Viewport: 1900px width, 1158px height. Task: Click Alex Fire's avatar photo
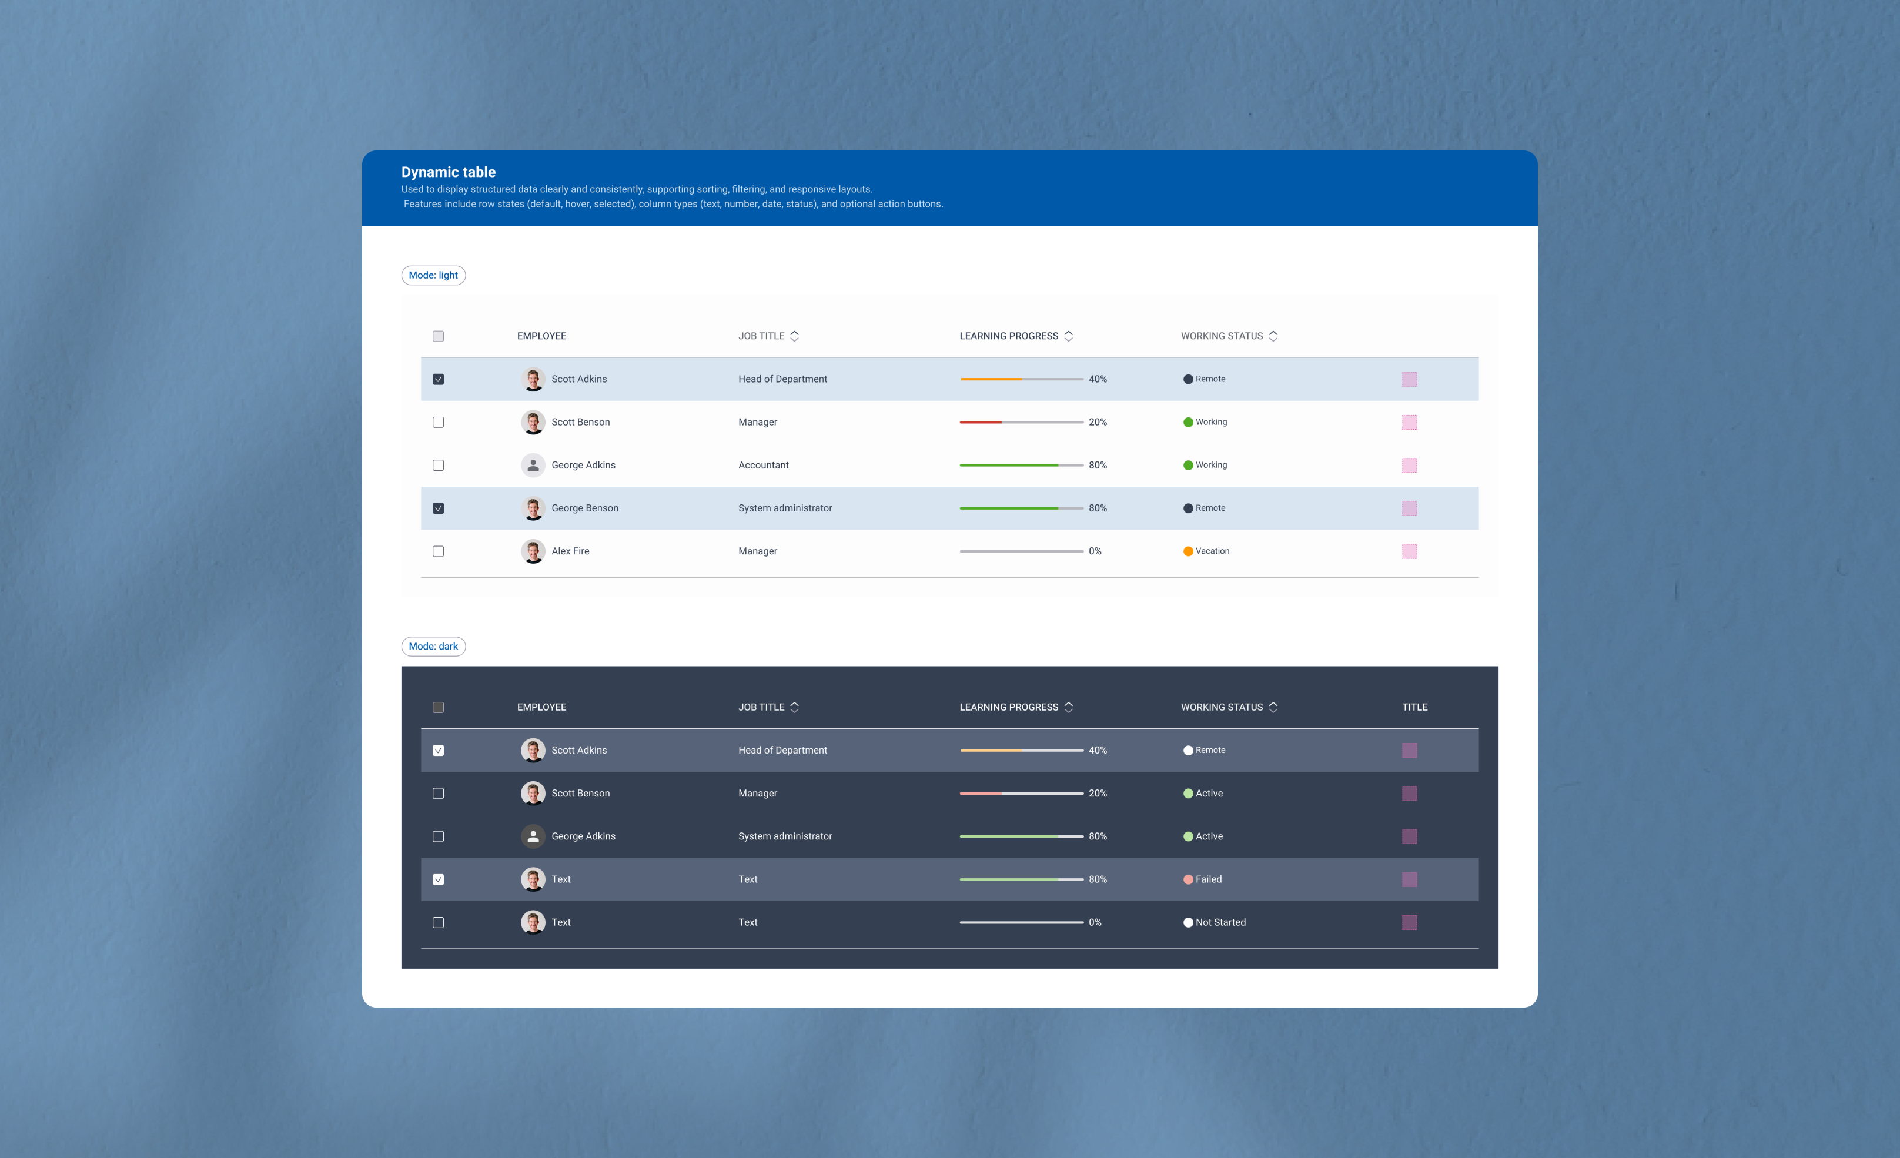tap(533, 551)
